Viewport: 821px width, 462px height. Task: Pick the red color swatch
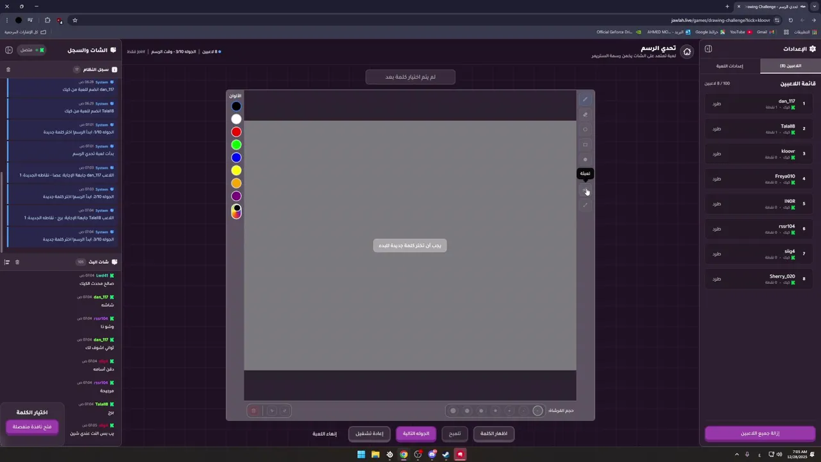pos(237,132)
